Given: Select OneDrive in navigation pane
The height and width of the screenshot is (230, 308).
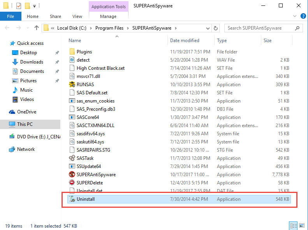Looking at the screenshot, I should tap(27, 112).
